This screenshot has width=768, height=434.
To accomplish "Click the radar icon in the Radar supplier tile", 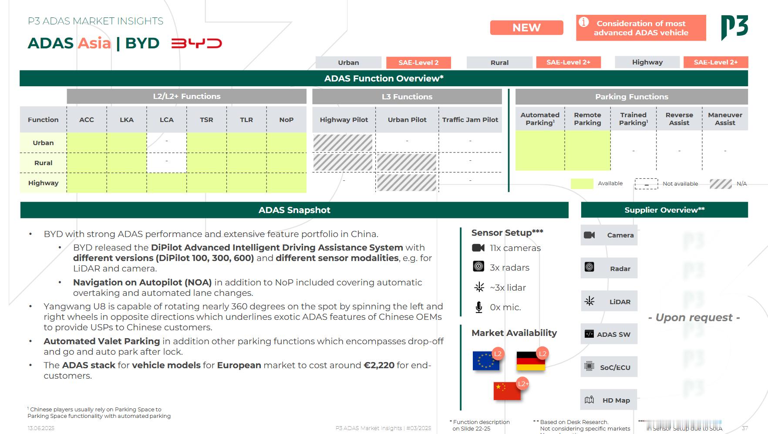I will (x=589, y=267).
